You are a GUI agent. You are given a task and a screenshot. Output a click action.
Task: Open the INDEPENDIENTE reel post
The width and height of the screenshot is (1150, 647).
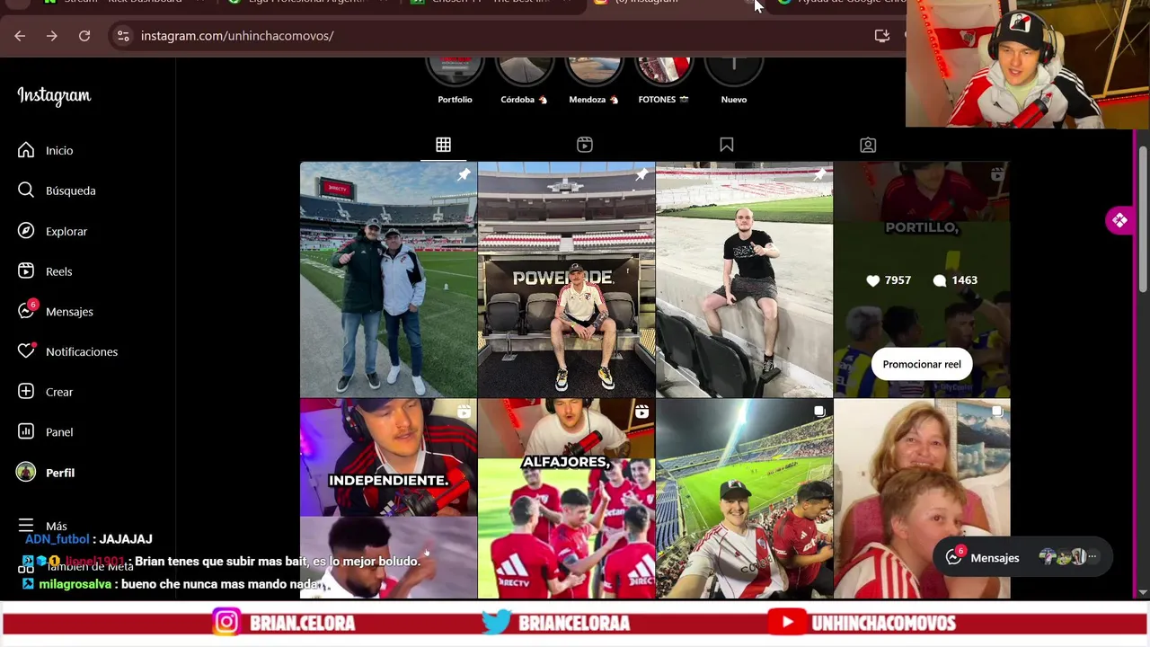tap(388, 499)
